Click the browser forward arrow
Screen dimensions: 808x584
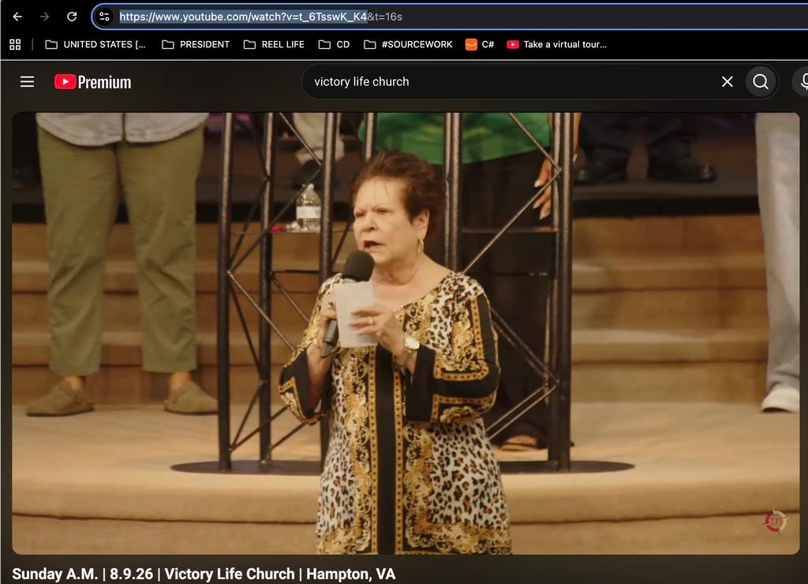[45, 17]
